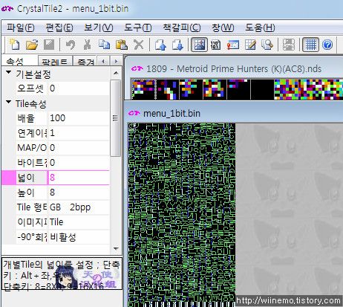Collapse the 기본설정 group
The image size is (343, 307).
click(x=9, y=73)
